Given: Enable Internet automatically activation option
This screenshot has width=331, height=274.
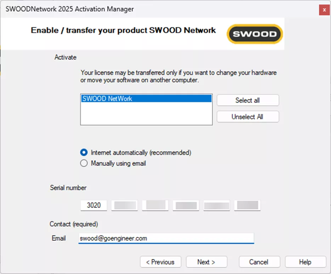Looking at the screenshot, I should pos(84,152).
